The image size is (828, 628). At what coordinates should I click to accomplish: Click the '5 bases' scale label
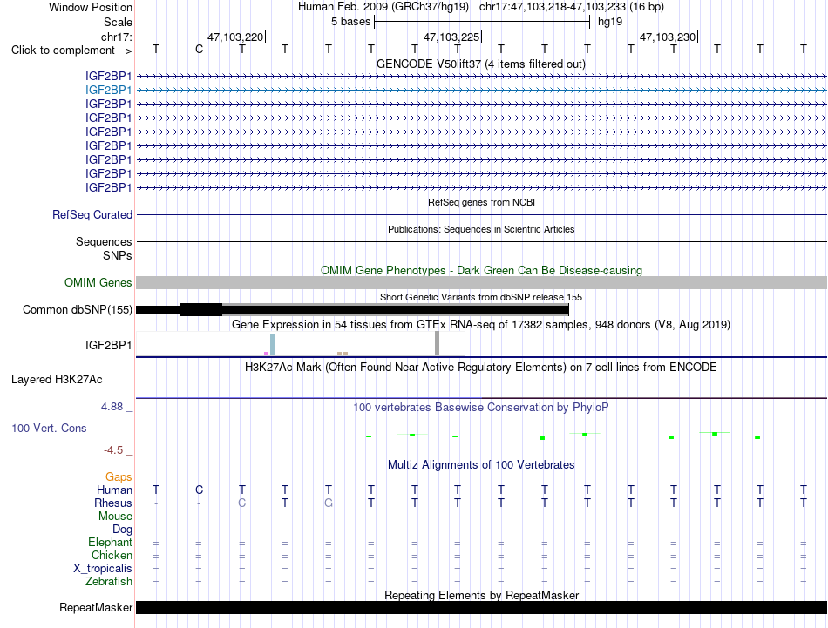click(350, 22)
